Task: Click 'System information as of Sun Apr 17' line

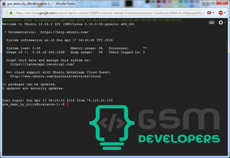Action: [x=60, y=40]
